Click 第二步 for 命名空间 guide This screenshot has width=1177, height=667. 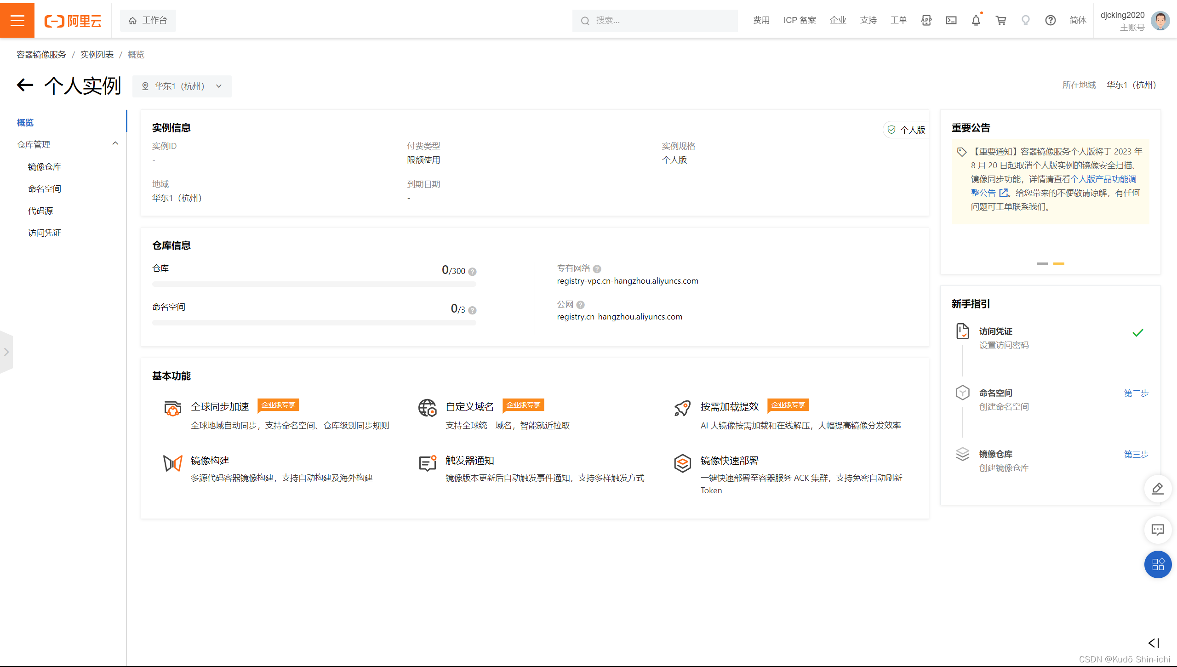tap(1136, 393)
